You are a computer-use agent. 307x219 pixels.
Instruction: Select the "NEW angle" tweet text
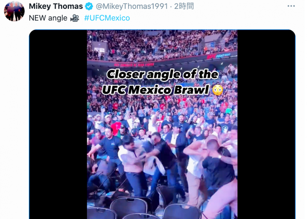[48, 18]
